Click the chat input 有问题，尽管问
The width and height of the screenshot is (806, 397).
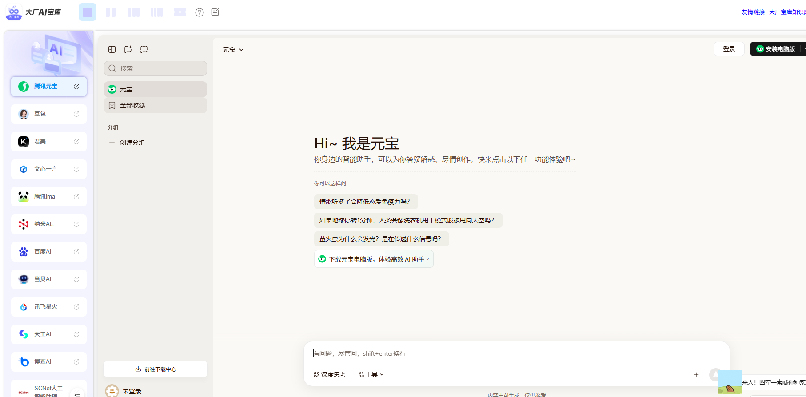516,353
